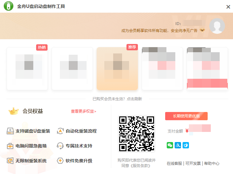Click the 无限制重装系统 benefit text

pyautogui.click(x=31, y=161)
